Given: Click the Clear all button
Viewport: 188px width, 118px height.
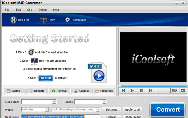Looking at the screenshot, I should (82, 91).
